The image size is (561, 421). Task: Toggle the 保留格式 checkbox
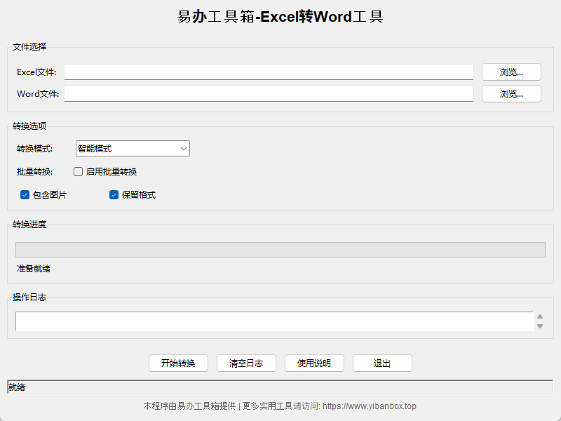pos(114,195)
